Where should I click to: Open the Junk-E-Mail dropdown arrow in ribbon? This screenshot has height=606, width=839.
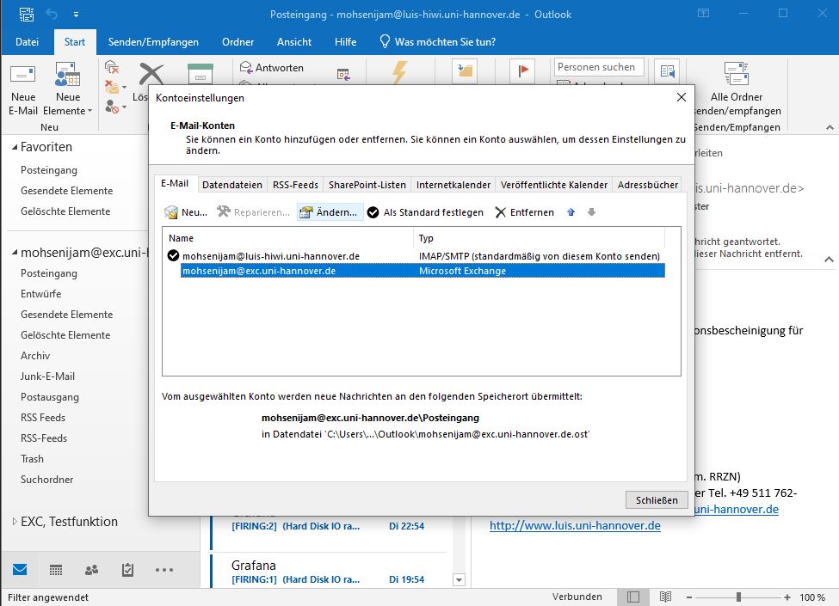coord(124,107)
